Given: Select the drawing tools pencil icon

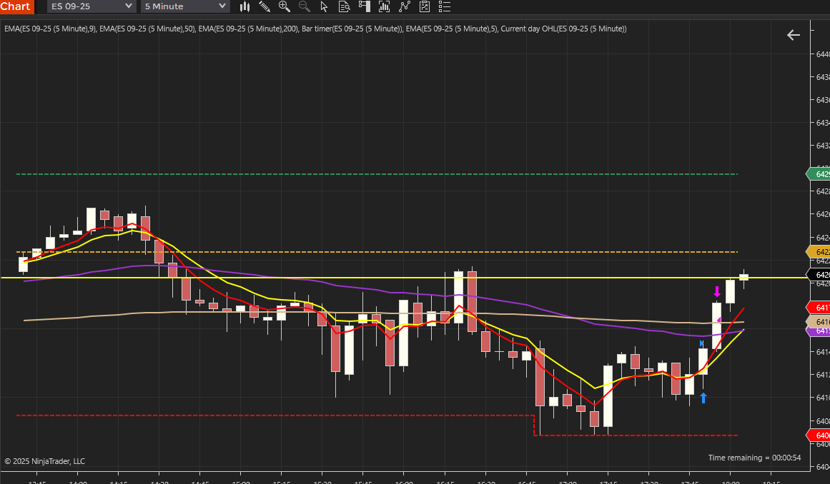Looking at the screenshot, I should coord(264,6).
